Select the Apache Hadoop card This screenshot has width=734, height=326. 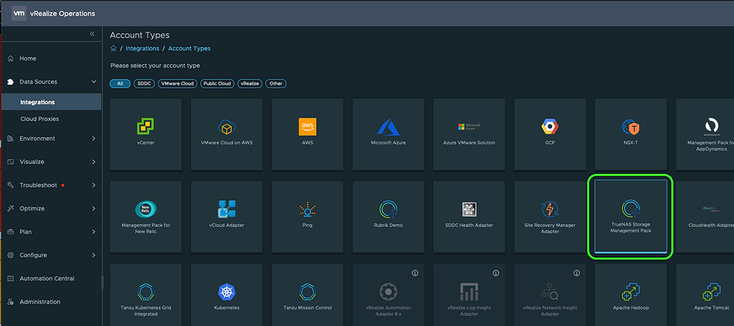coord(631,295)
